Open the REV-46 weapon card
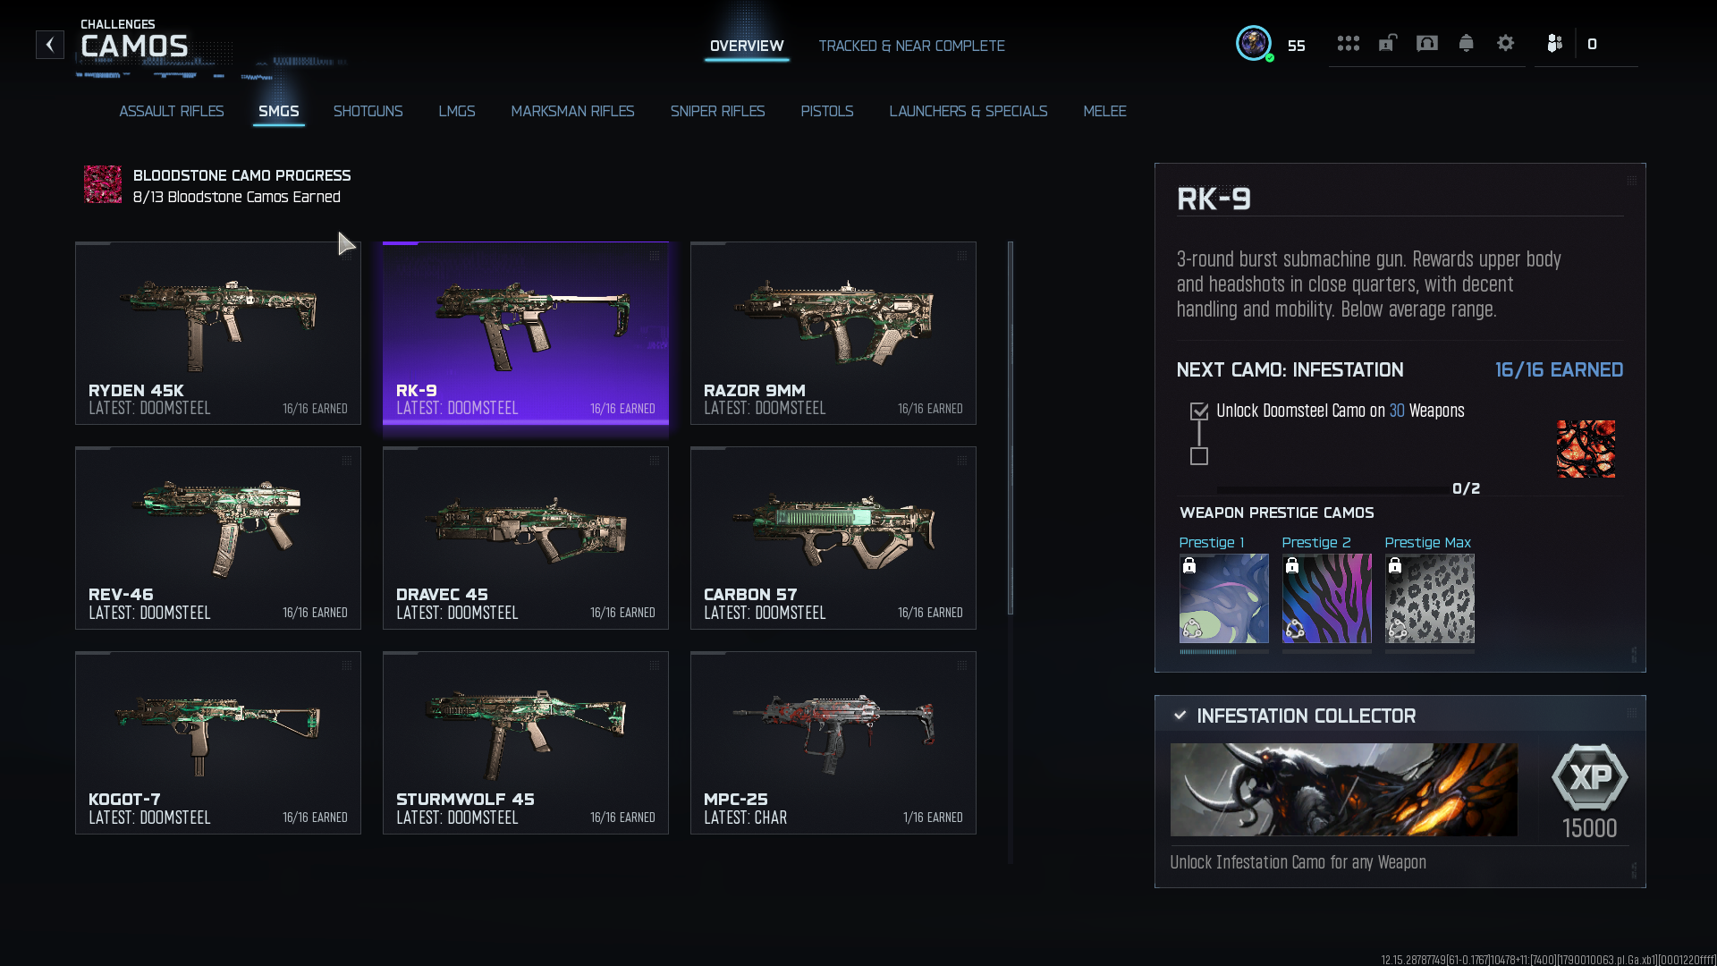 point(218,538)
